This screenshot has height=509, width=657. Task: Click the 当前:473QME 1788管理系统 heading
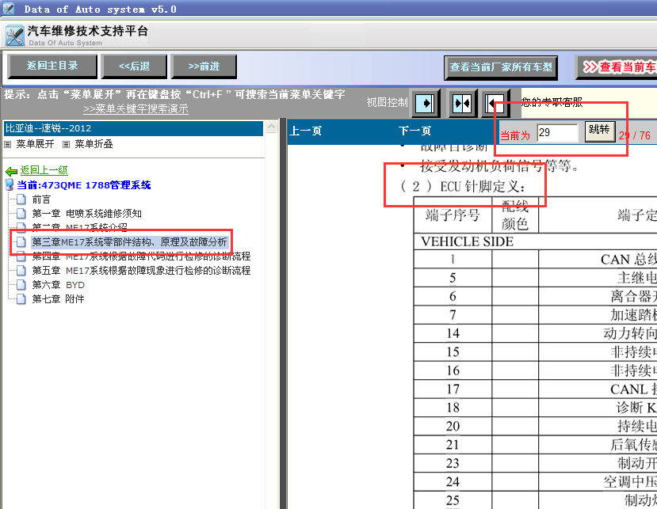coord(84,185)
